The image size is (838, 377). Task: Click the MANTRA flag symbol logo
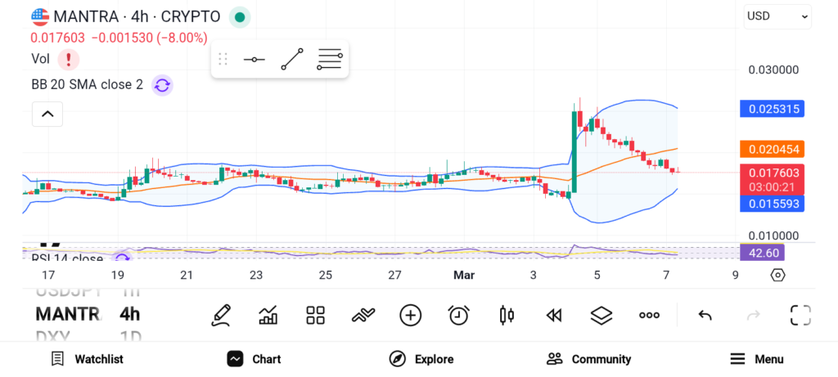tap(40, 17)
